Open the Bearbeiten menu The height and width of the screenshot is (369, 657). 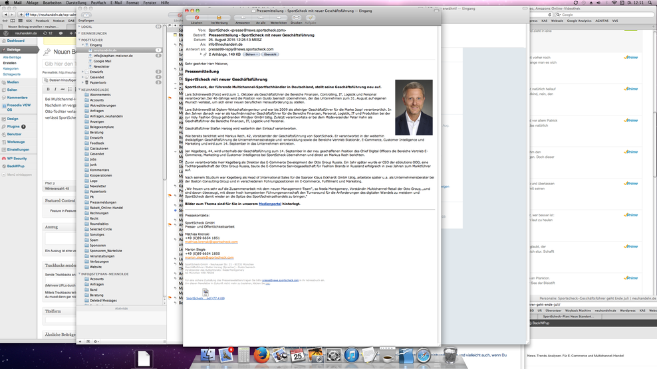52,3
